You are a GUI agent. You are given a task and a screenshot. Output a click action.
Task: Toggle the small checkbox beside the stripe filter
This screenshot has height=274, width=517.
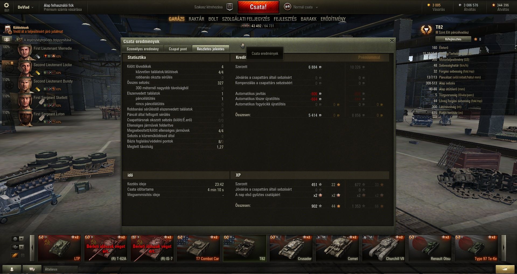(23, 255)
